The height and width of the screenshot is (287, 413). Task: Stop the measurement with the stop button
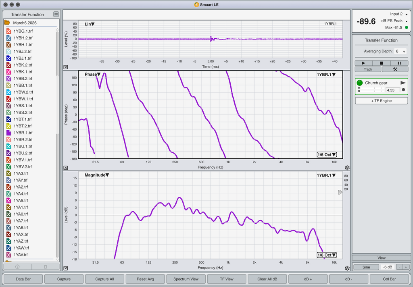(382, 63)
